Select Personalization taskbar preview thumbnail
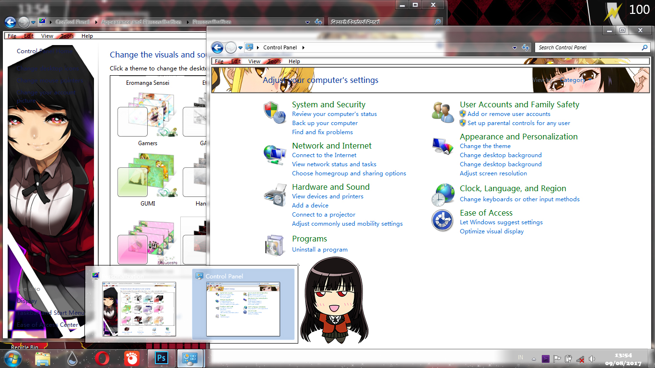 (x=140, y=305)
